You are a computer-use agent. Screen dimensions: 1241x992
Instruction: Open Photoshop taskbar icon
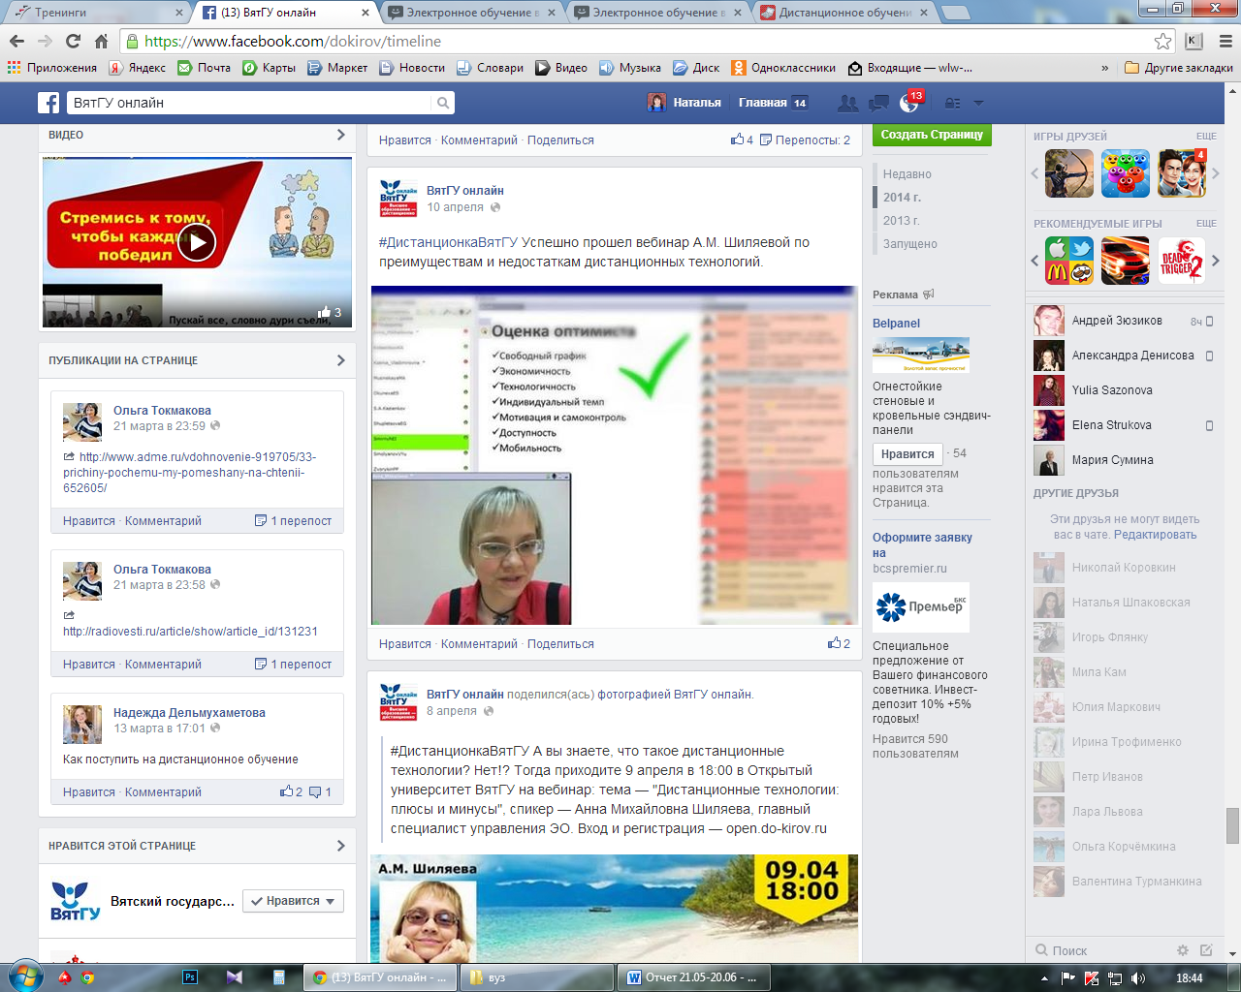pos(190,977)
